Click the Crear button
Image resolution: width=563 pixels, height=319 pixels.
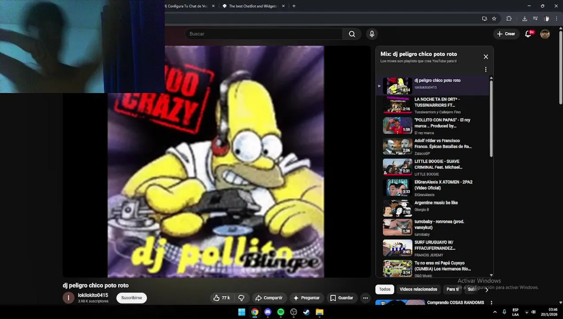[506, 34]
